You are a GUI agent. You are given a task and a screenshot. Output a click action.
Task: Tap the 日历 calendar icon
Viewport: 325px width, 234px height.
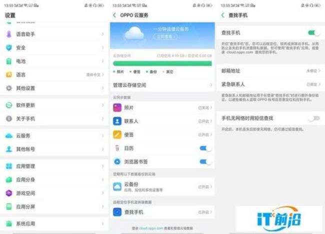[x=117, y=148]
